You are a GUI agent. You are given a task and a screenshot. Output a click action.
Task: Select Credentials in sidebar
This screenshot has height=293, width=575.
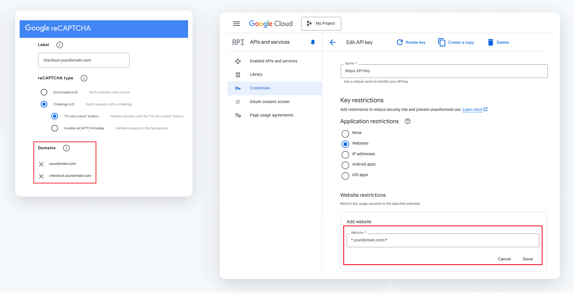coord(275,88)
